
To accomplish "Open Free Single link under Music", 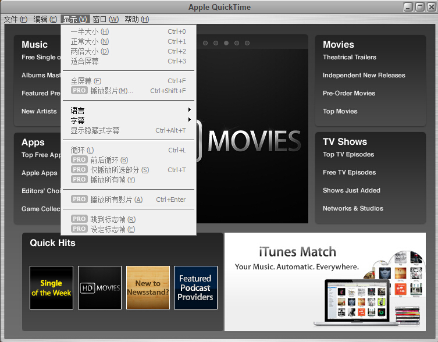I will (x=41, y=57).
